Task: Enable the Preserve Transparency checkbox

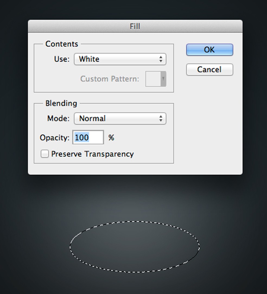Action: tap(44, 154)
